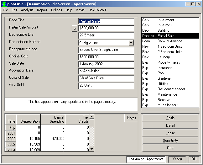
Task: Click the Sale Date input field
Action: click(106, 64)
